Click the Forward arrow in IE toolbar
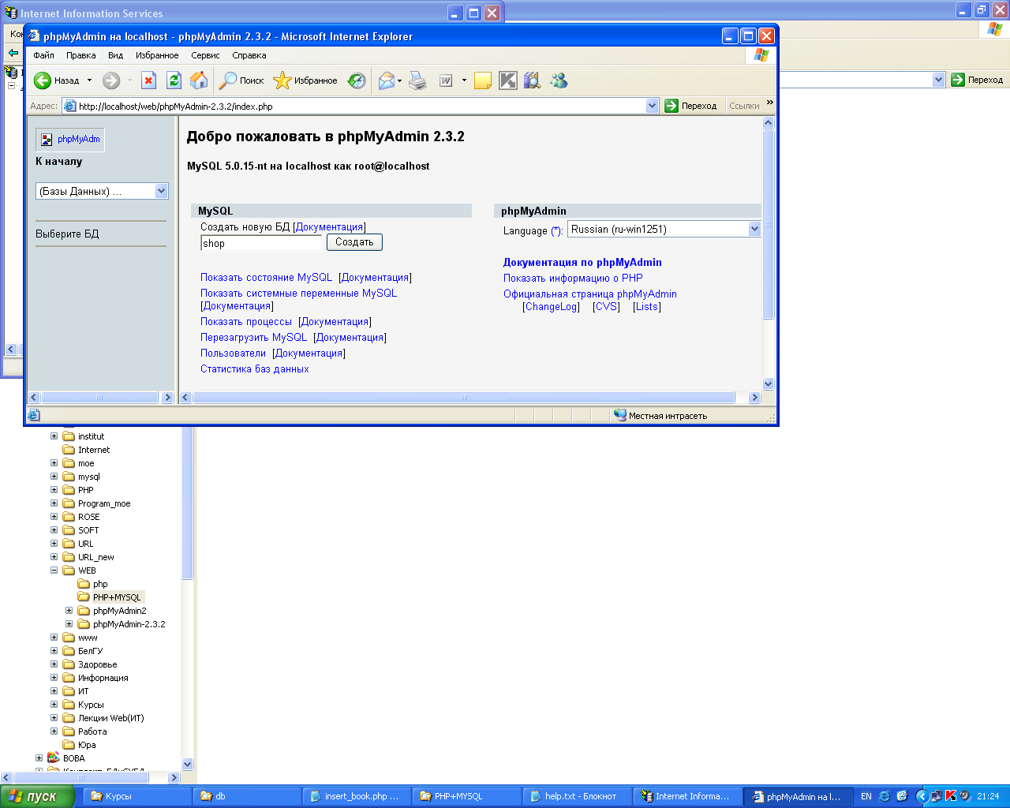This screenshot has width=1010, height=808. [111, 80]
